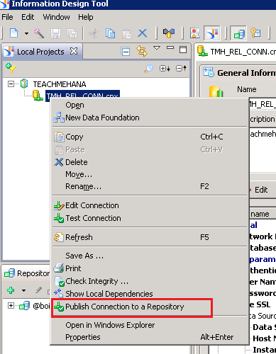Click the Paste toolbar icon
Image resolution: width=276 pixels, height=354 pixels.
click(126, 33)
